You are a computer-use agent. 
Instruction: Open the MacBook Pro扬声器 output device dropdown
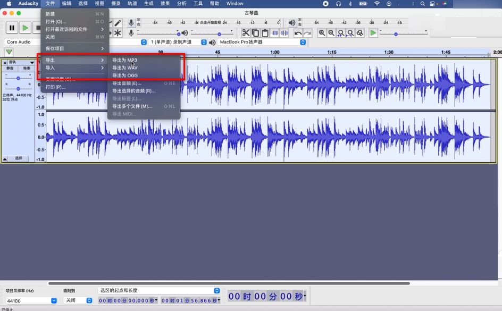tap(262, 42)
